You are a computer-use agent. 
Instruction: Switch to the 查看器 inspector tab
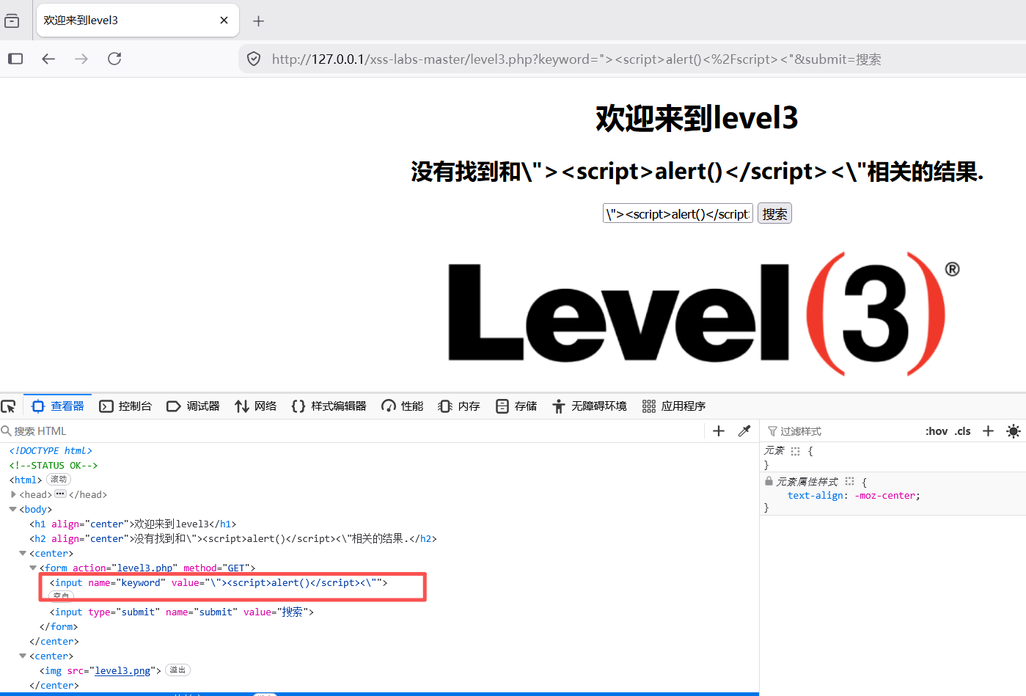pos(58,406)
